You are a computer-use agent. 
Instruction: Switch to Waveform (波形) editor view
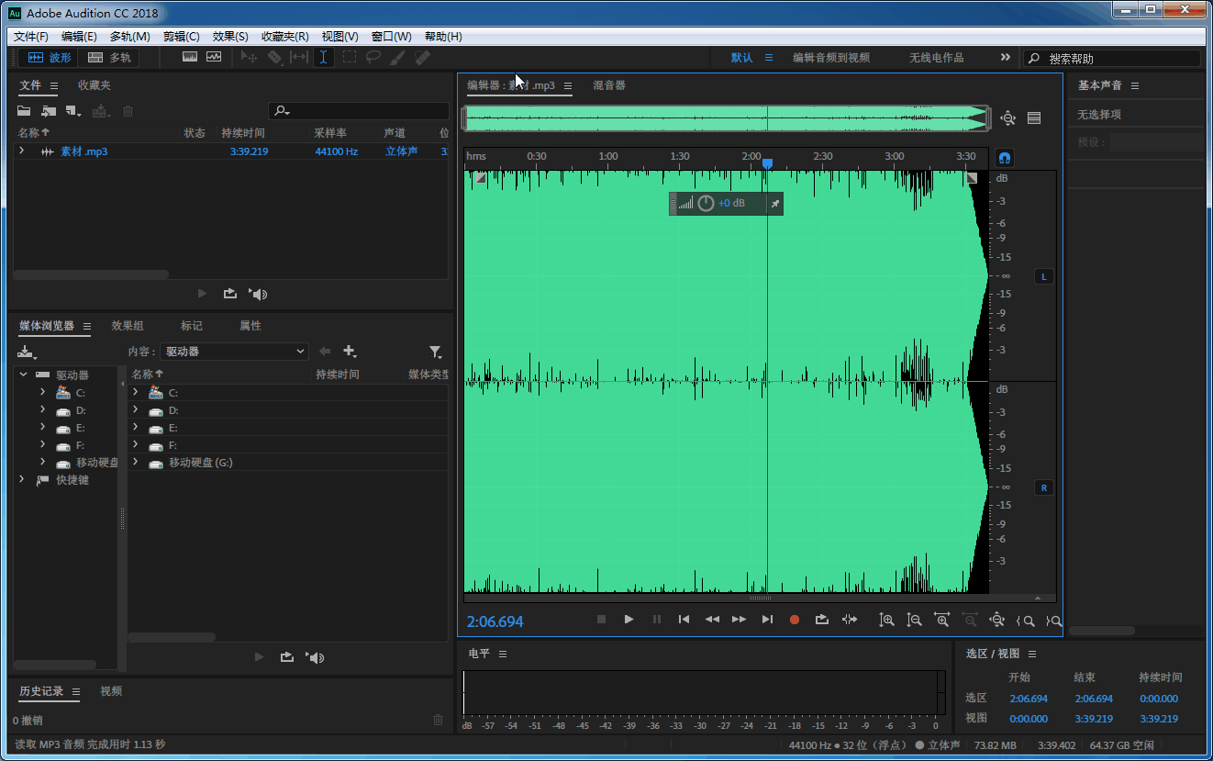(x=50, y=57)
